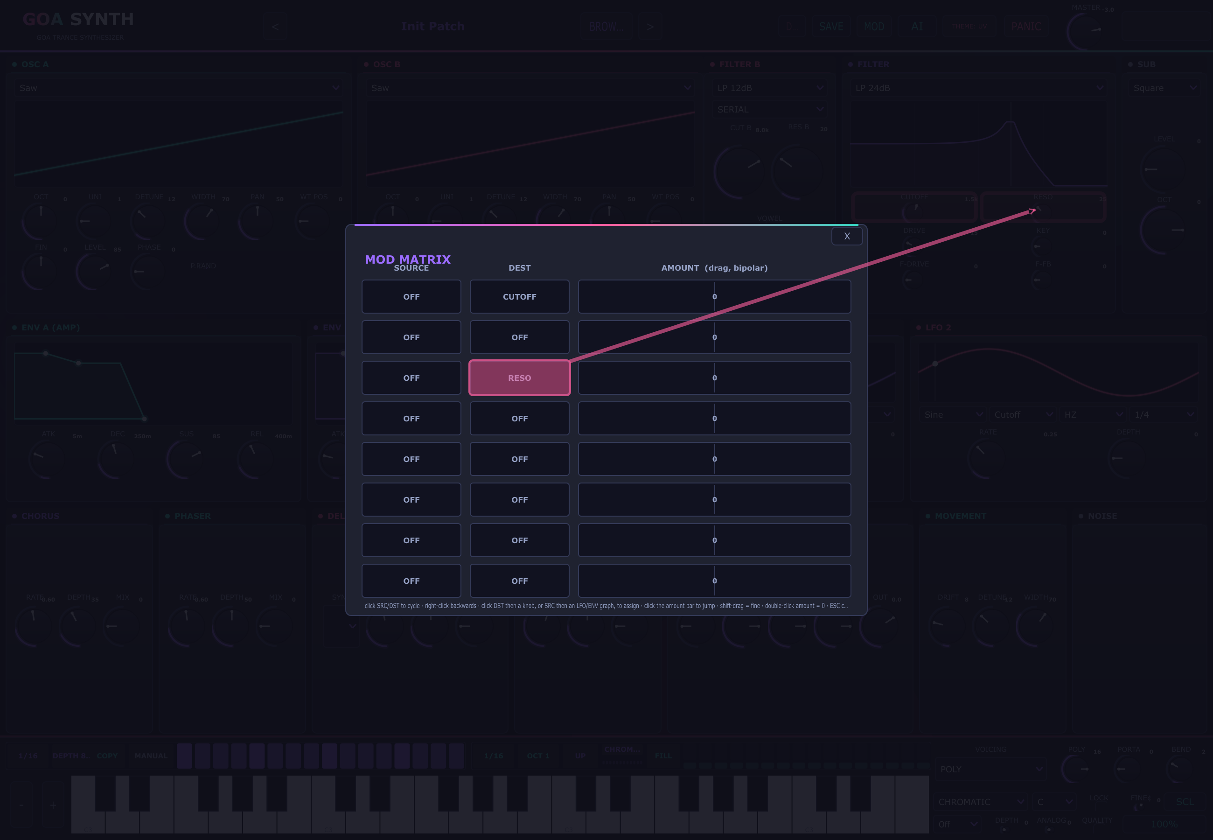Select the highlighted RESO destination button
1213x840 pixels.
coord(519,378)
